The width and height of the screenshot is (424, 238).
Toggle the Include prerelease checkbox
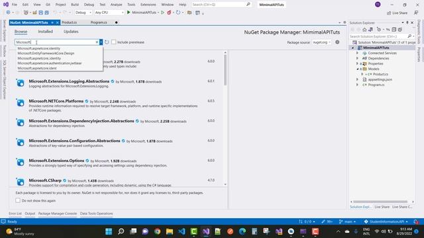(x=114, y=42)
